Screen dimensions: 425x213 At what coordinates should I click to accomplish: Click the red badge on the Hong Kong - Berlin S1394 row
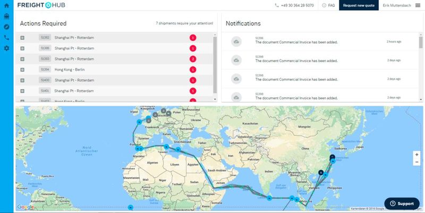click(x=193, y=70)
